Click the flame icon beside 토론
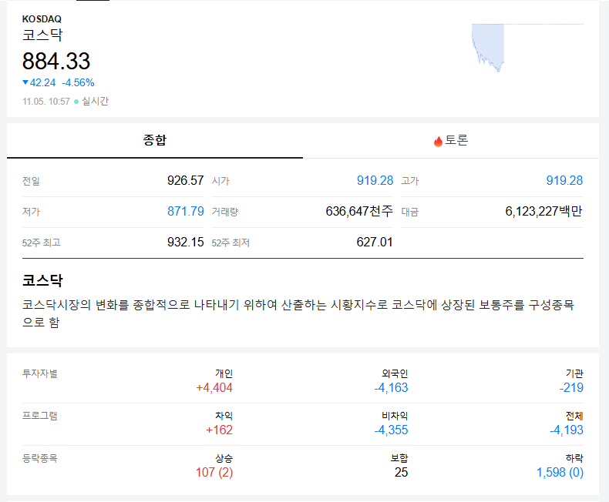This screenshot has height=502, width=609. point(438,141)
